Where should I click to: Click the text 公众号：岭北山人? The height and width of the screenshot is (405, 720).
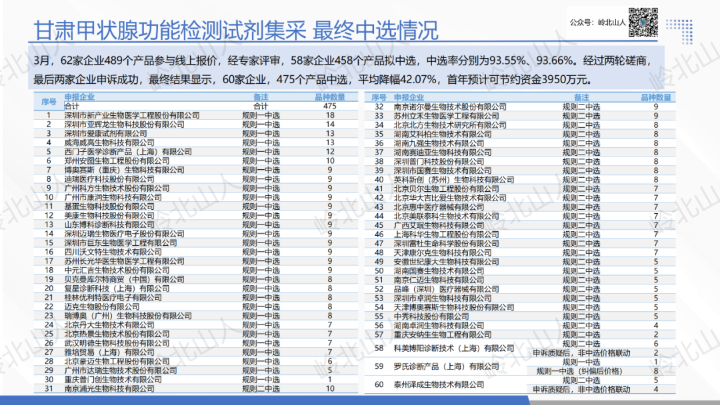[597, 22]
